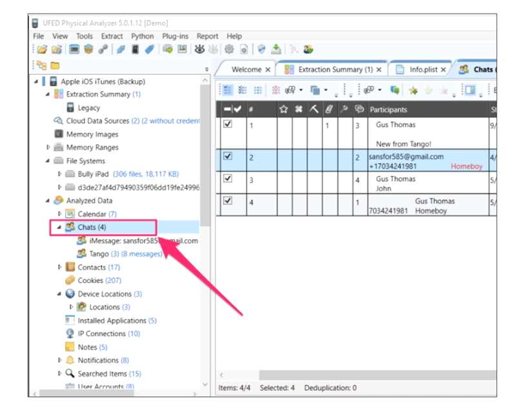Click the green star icon in the chats toolbar
Image resolution: width=514 pixels, height=408 pixels.
pos(413,90)
